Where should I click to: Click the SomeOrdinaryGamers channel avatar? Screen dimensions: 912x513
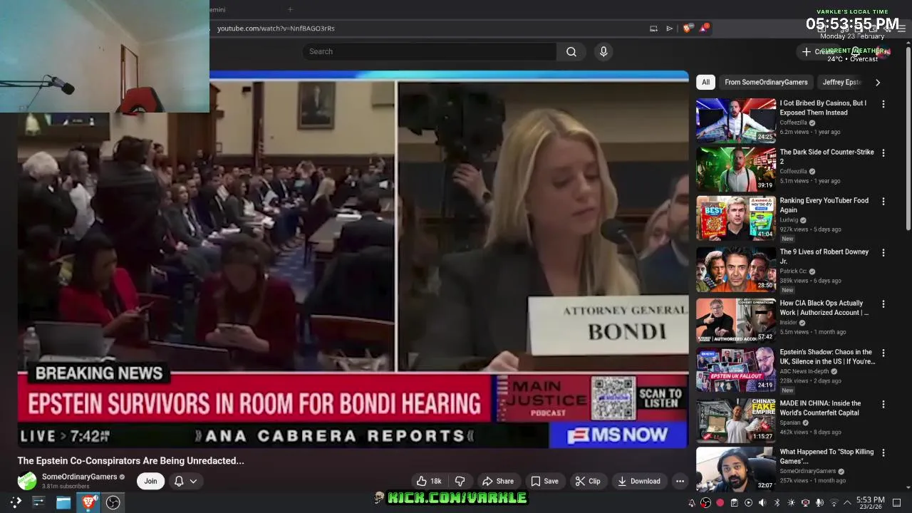click(27, 481)
